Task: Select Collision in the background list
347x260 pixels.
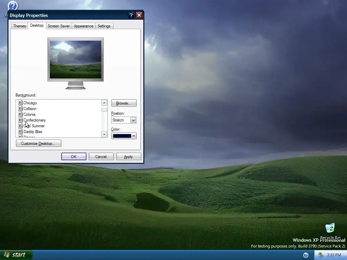Action: pyautogui.click(x=30, y=109)
